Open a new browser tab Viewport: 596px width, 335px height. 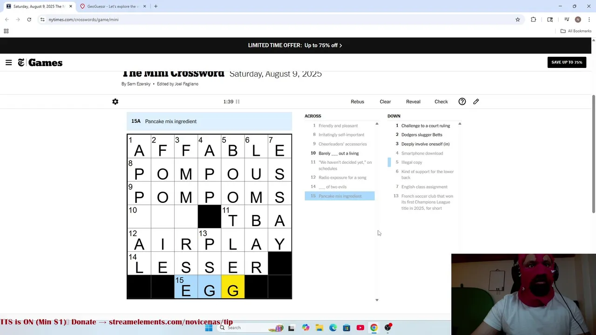[x=156, y=7]
